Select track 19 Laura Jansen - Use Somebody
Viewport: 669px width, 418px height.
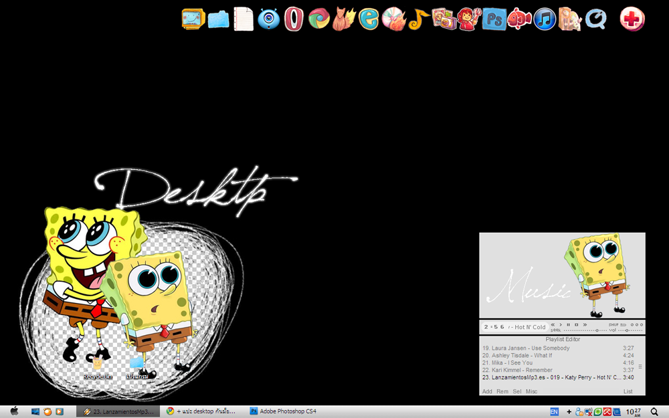point(558,348)
